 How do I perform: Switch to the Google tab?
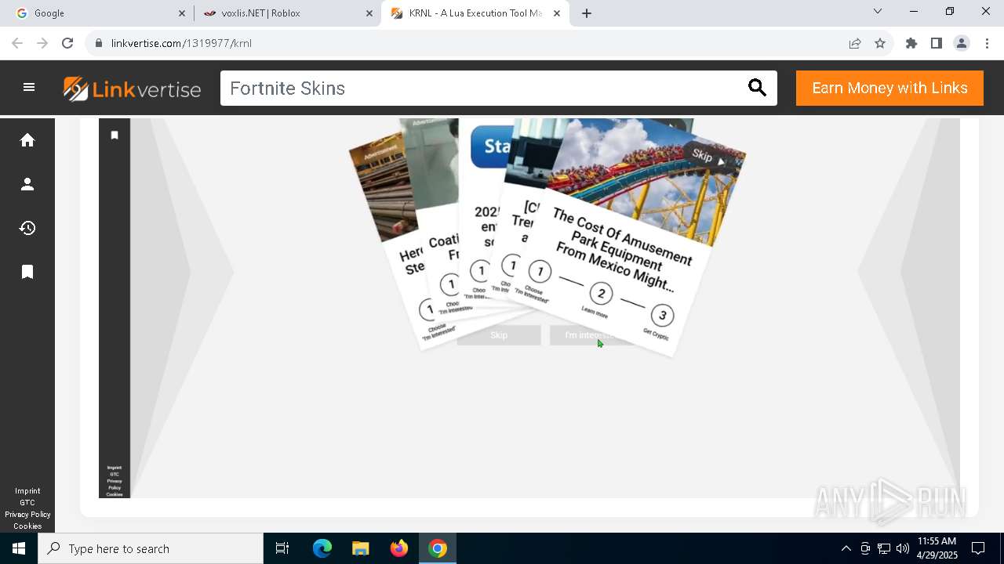point(99,13)
